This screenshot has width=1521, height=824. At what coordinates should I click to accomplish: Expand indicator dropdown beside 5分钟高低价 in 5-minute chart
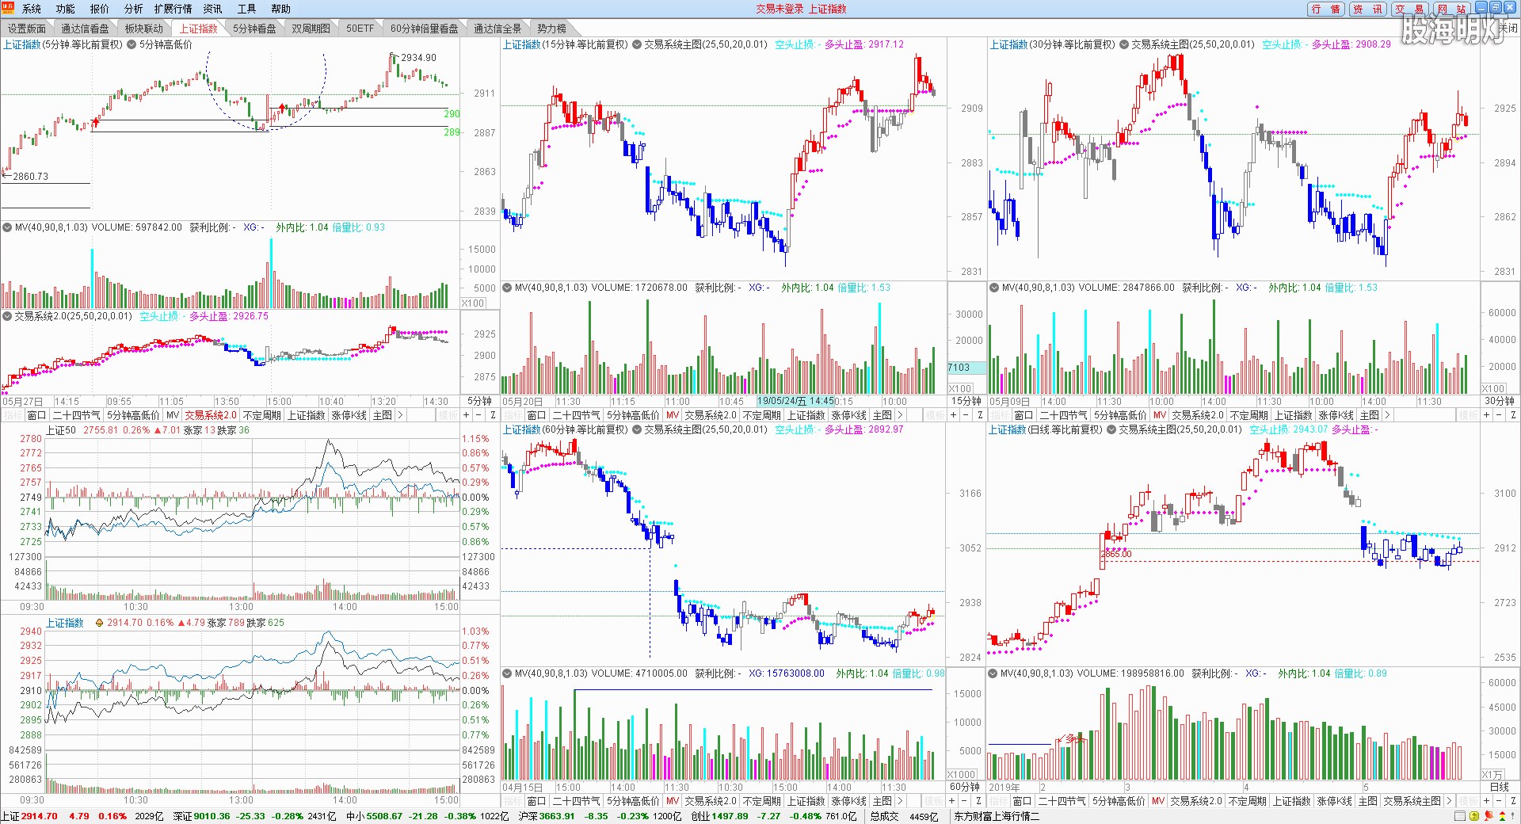(x=132, y=44)
